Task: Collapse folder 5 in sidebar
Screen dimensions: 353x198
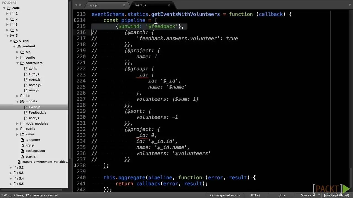Action: point(7,35)
